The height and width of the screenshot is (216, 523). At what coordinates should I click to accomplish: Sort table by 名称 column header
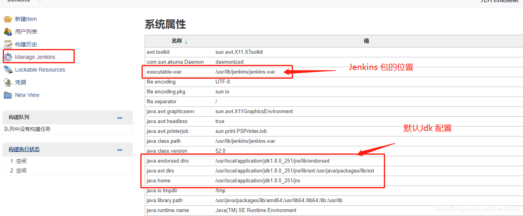tap(179, 41)
